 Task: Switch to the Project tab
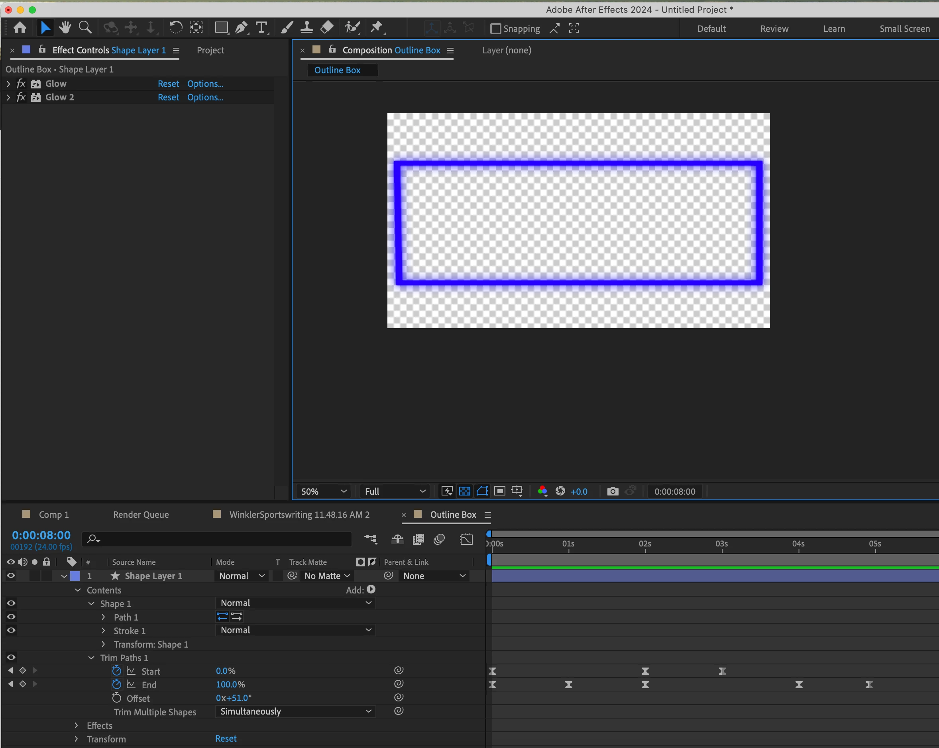click(x=210, y=51)
